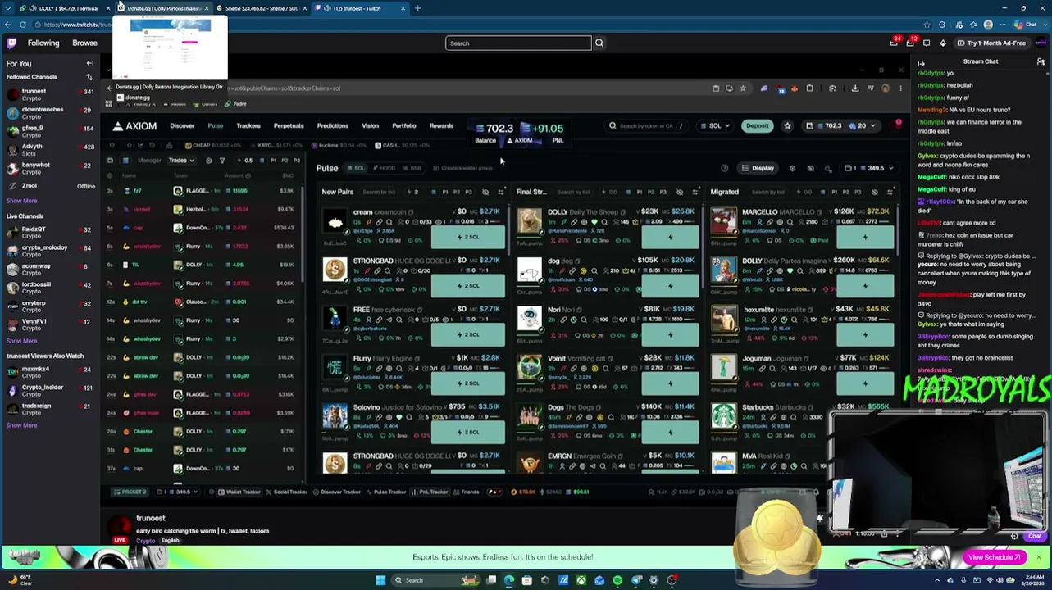Toggle the P3 preset in New Pairs

(x=468, y=192)
